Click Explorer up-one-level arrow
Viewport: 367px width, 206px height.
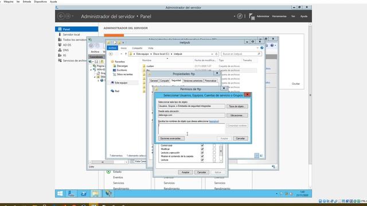point(126,54)
